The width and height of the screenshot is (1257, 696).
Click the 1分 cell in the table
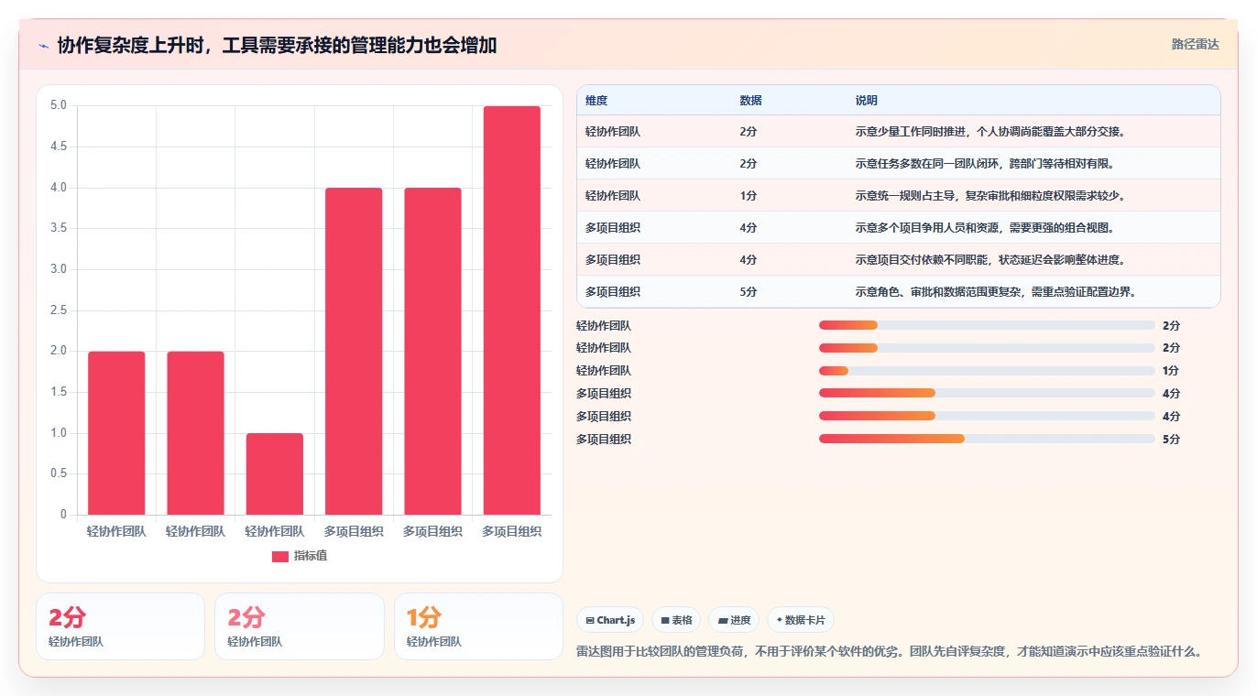(749, 196)
